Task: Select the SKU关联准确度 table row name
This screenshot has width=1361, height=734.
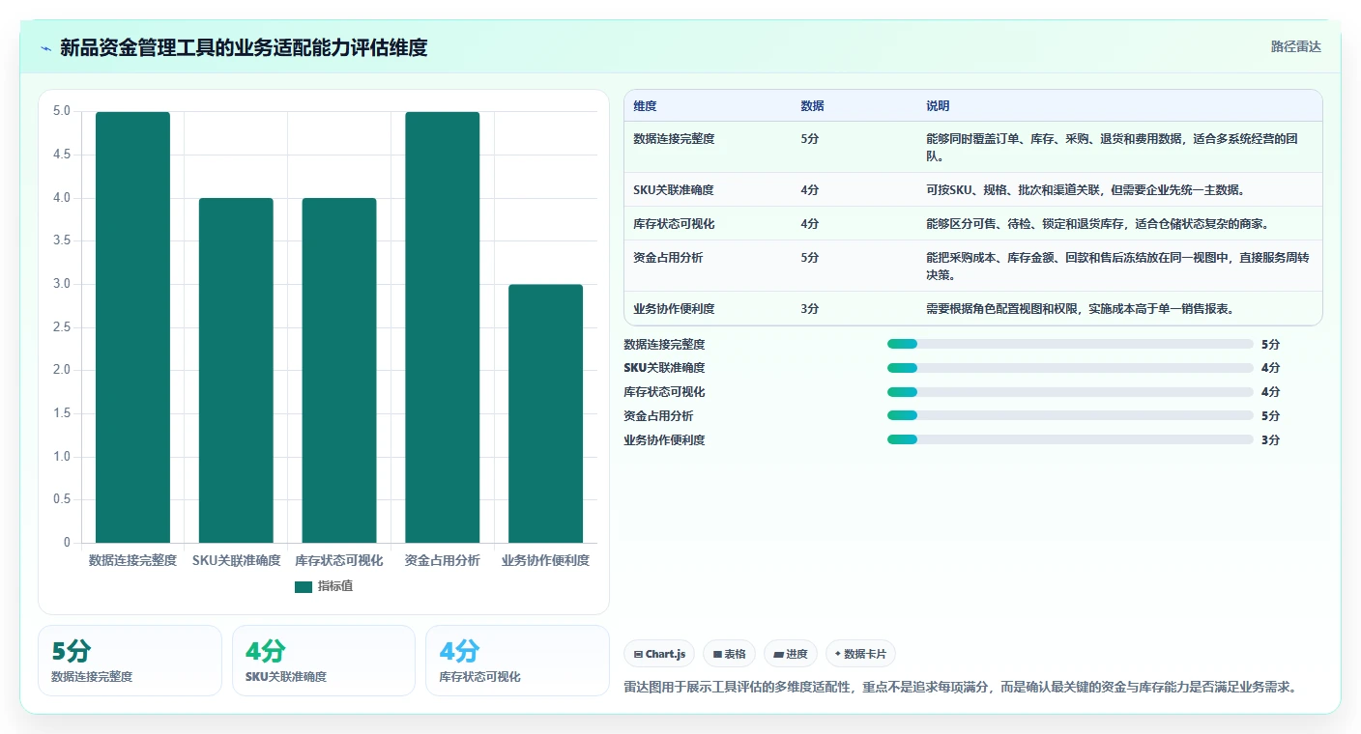Action: click(674, 190)
